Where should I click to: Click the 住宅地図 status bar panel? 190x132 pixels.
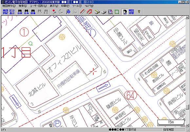[168, 130]
